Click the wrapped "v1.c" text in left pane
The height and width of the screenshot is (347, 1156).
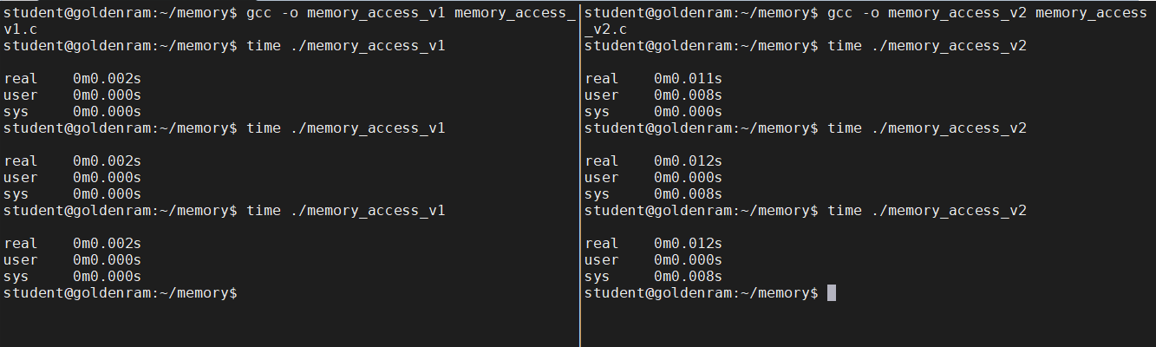point(20,29)
